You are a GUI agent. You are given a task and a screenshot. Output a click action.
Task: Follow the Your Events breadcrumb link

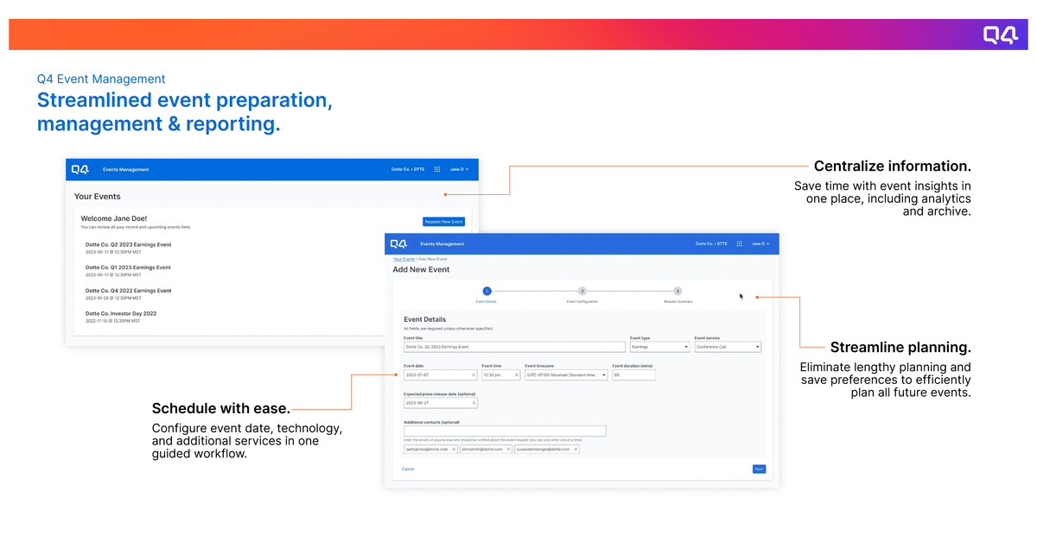coord(404,258)
